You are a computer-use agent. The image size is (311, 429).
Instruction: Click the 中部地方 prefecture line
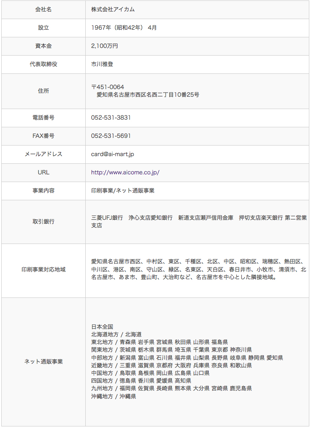point(187,358)
